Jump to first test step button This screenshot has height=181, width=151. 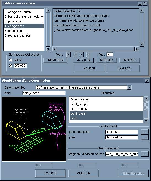point(68,55)
